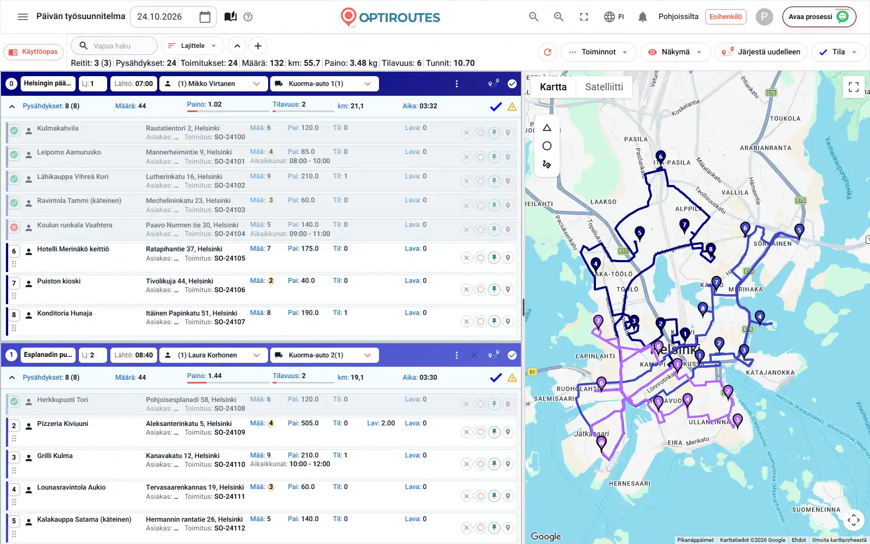Toggle check circle on Esplanadin route header
Viewport: 870px width, 544px height.
pyautogui.click(x=512, y=355)
